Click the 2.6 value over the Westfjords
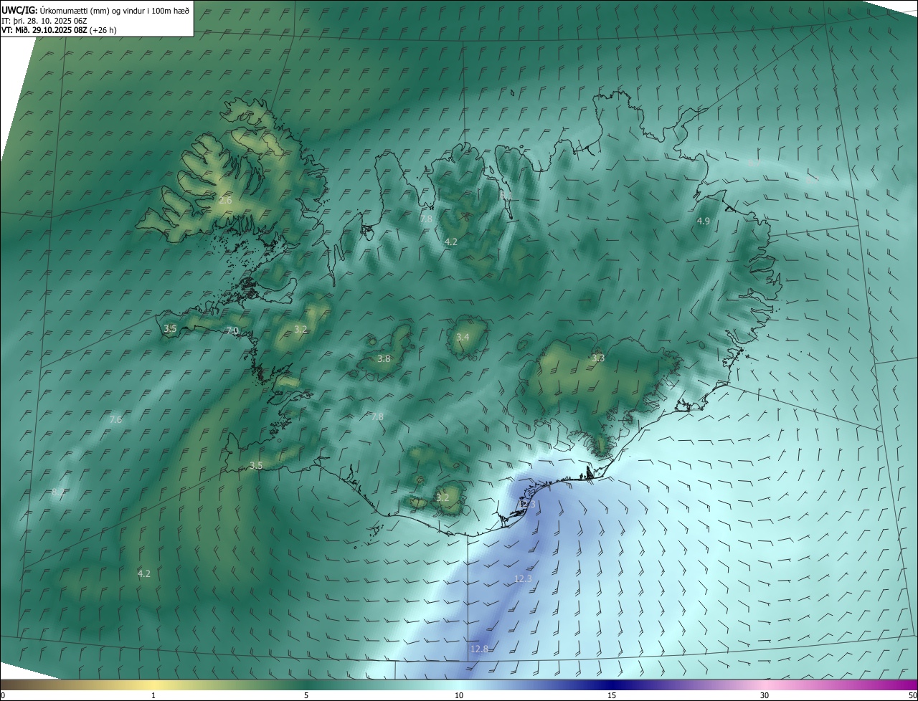Image resolution: width=918 pixels, height=701 pixels. point(225,201)
